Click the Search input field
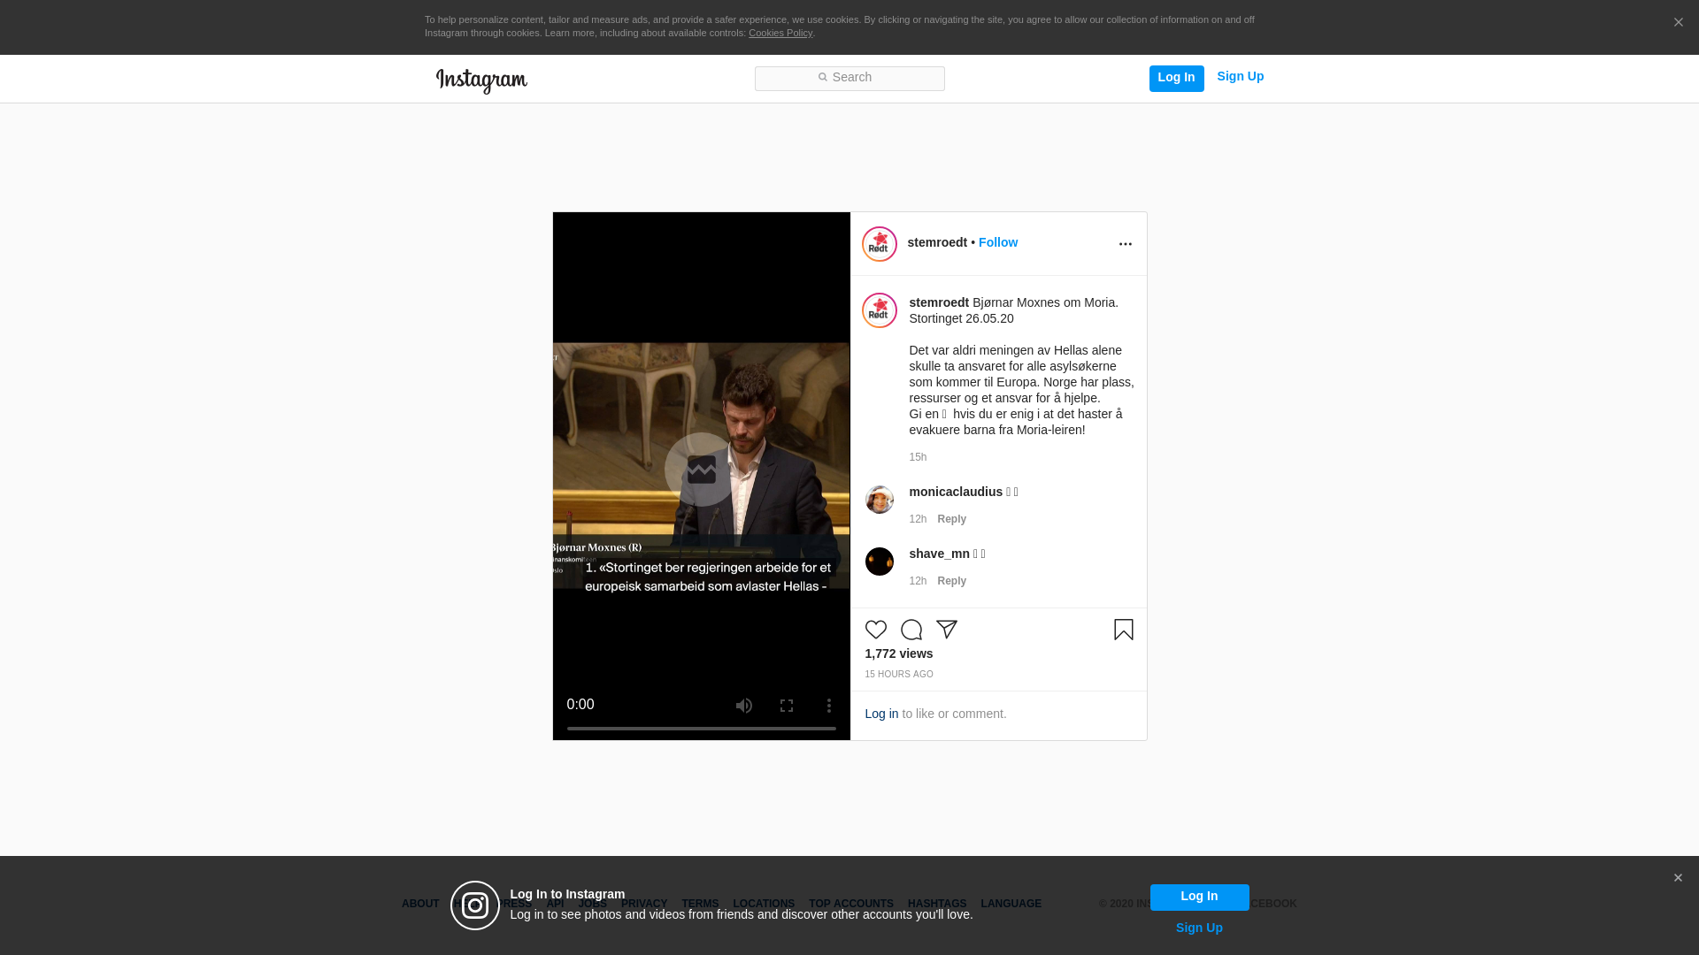 (x=849, y=79)
